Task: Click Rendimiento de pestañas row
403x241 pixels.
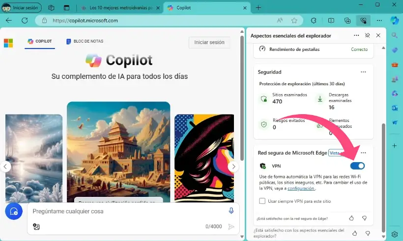Action: pyautogui.click(x=313, y=49)
